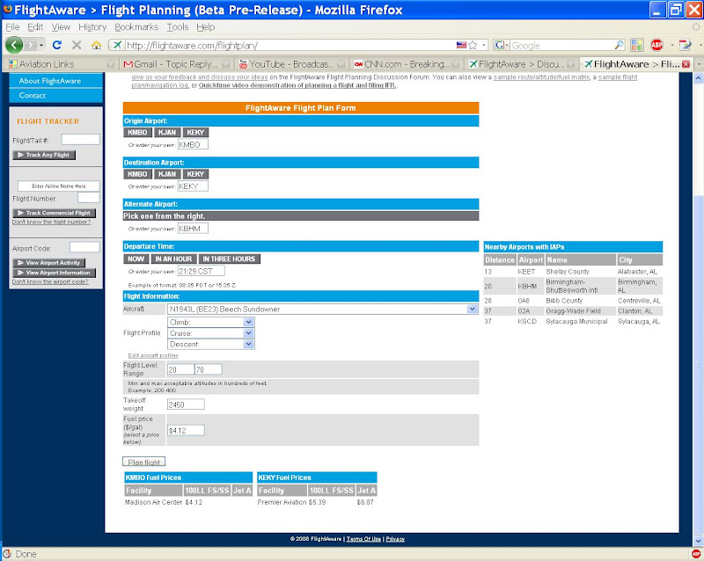Click the Plan flight button

coord(143,462)
